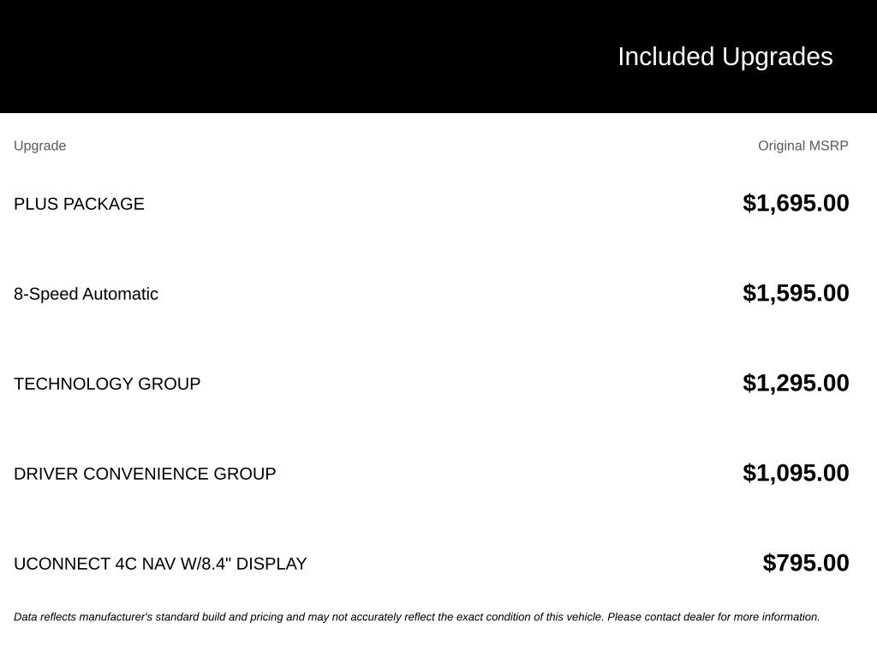
Task: Click the Included Upgrades header title
Action: click(x=725, y=57)
